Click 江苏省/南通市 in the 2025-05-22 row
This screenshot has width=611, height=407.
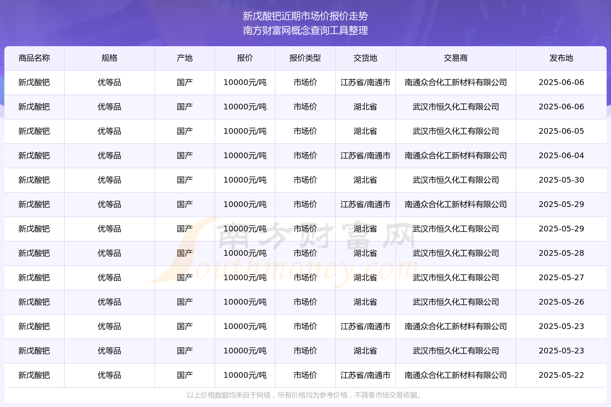pos(365,375)
